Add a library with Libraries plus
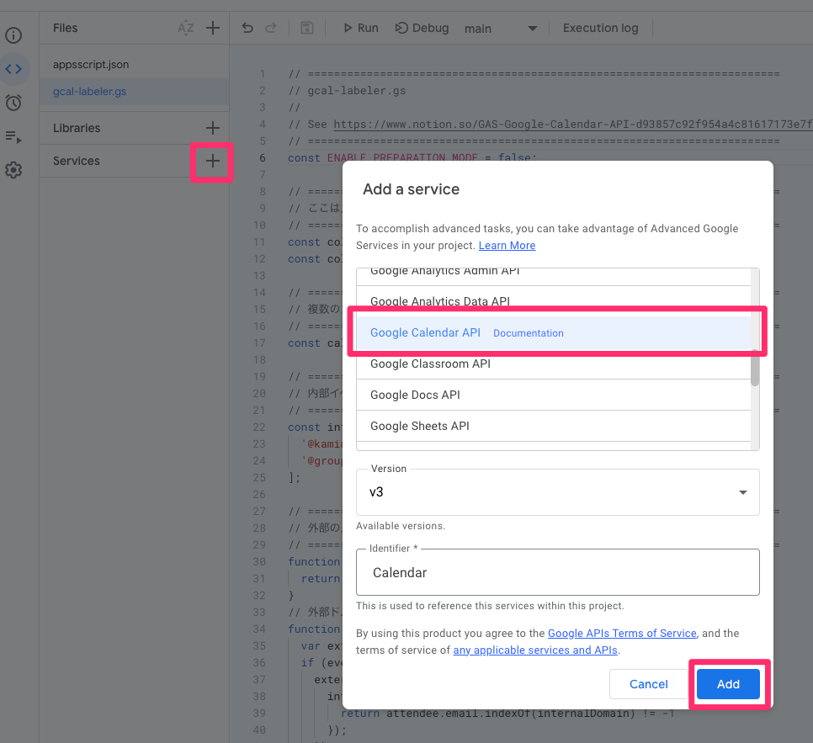Screen dimensions: 813x743 tap(213, 128)
